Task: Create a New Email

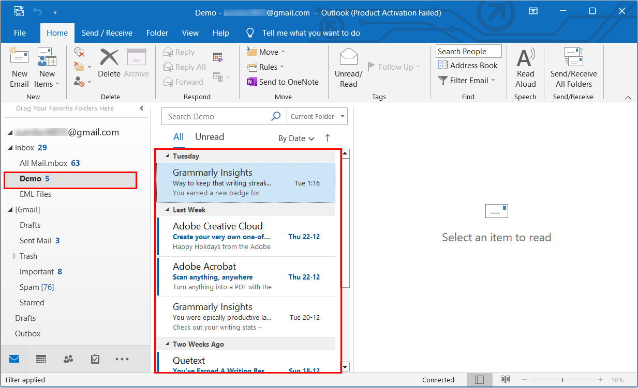Action: pos(19,67)
